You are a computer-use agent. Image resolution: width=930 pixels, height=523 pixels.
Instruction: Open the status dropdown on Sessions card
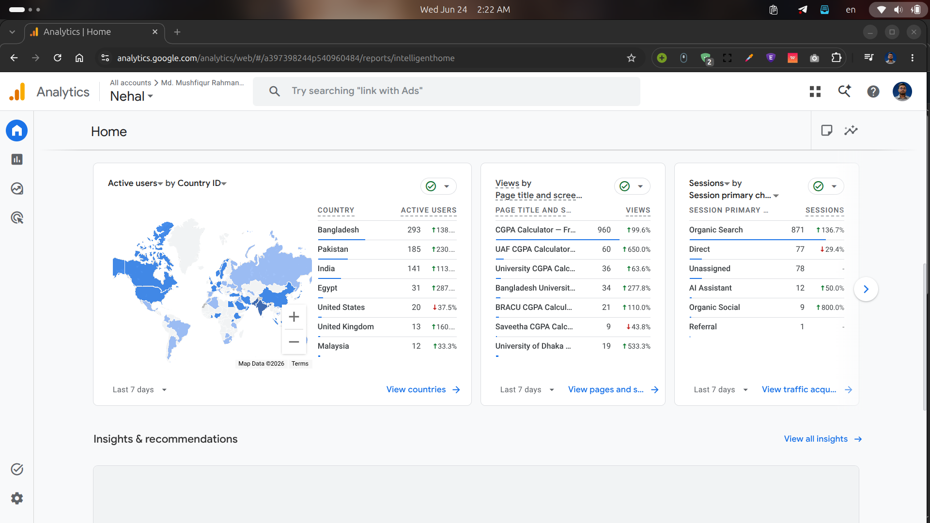(x=826, y=186)
